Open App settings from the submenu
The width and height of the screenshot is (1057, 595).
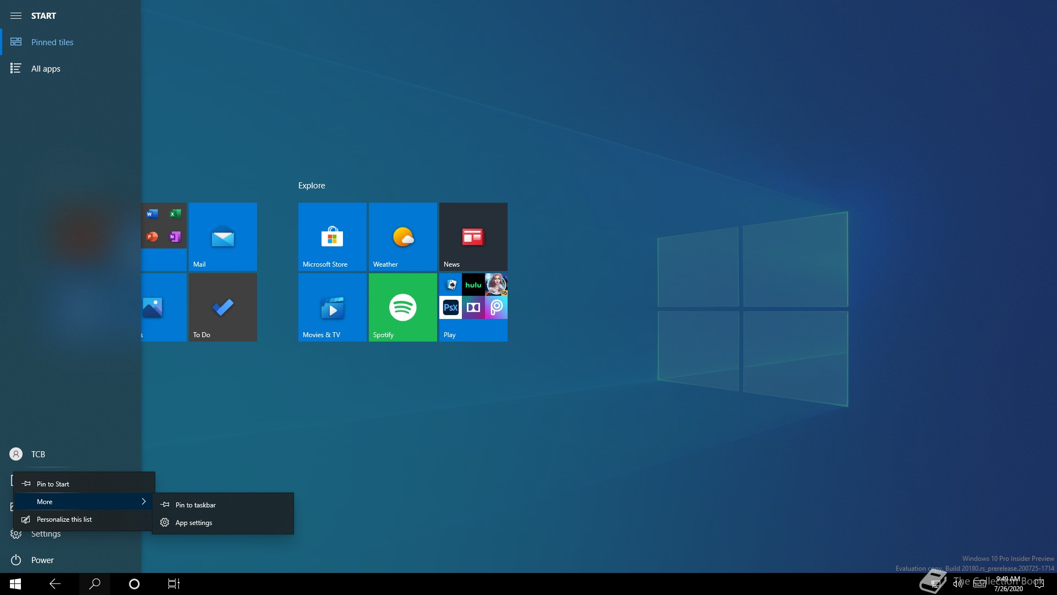click(x=223, y=522)
